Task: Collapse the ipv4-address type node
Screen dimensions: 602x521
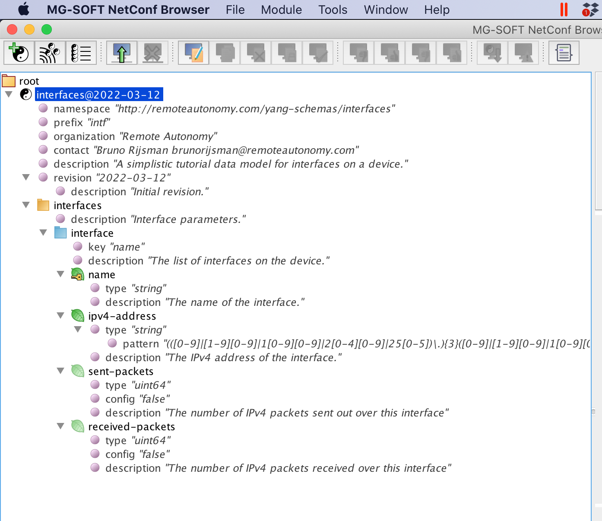Action: click(78, 329)
